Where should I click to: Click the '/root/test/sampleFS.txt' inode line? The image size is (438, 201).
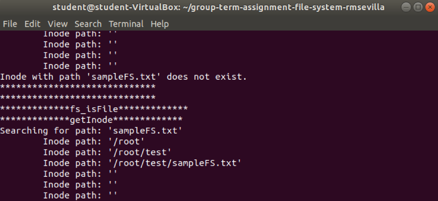tap(142, 163)
